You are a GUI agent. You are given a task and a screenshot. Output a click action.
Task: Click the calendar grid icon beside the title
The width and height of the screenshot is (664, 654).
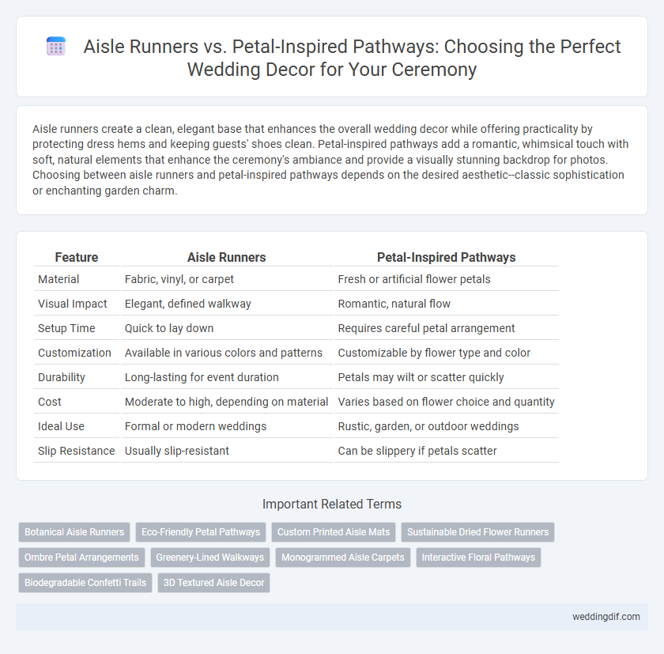[56, 46]
